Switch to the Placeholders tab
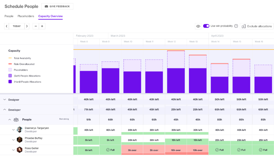This screenshot has height=156, width=274. pyautogui.click(x=26, y=16)
